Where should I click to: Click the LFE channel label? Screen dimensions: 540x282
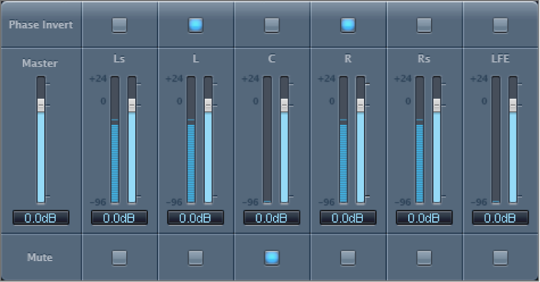pos(500,59)
